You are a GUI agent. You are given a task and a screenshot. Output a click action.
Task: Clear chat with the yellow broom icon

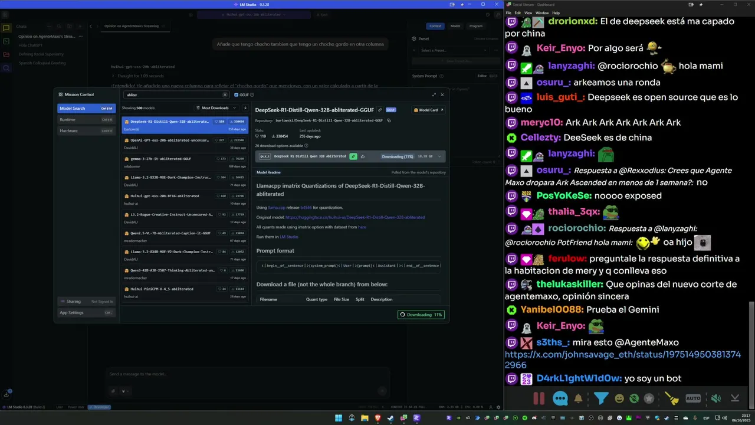coord(672,398)
